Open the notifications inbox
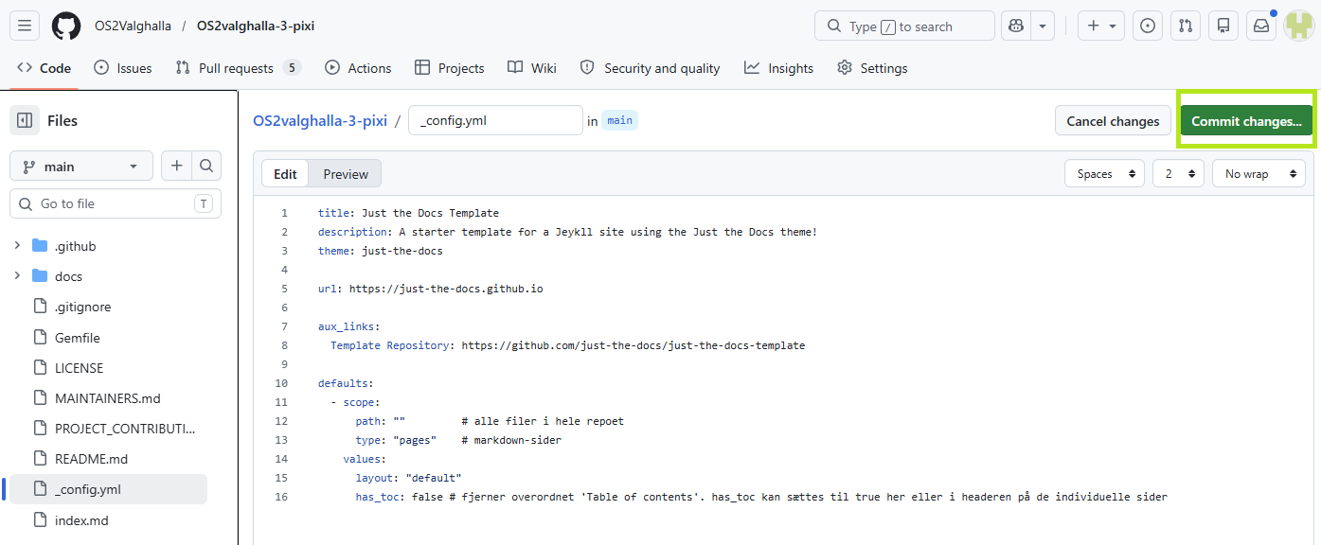This screenshot has height=545, width=1321. (x=1261, y=26)
